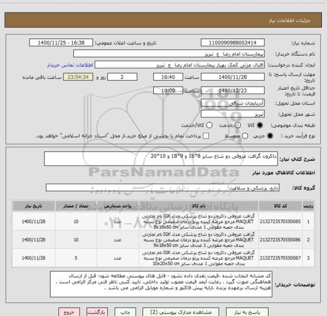This screenshot has height=316, width=327.
Task: Click the countdown timer 23:54:34
Action: point(78,77)
